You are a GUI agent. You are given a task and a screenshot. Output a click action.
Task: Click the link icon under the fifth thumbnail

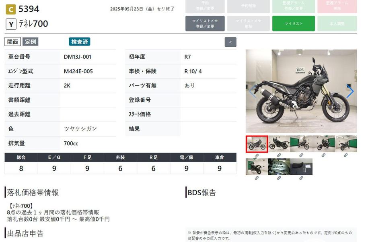pos(346,155)
